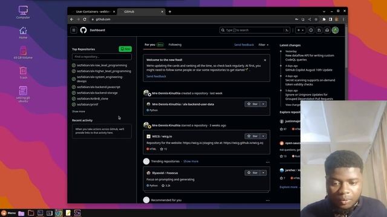
Task: Open the GitHub hamburger navigation menu
Action: (74, 30)
